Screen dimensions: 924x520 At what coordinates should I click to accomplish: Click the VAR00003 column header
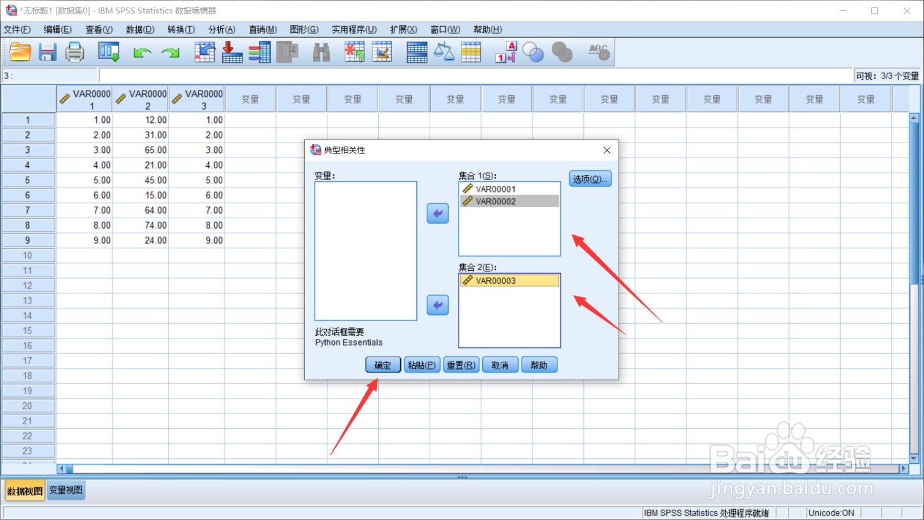tap(196, 99)
